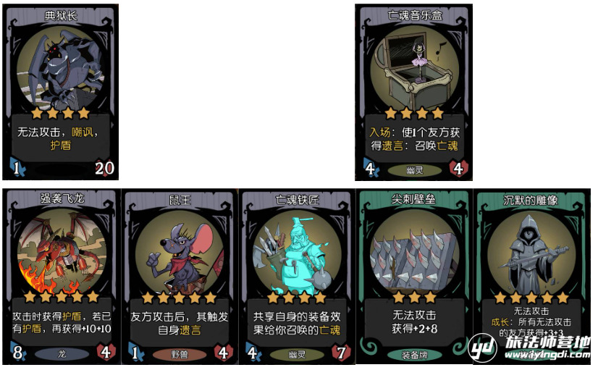Choose the 强袭飞龙 red dragon portrait
Viewport: 598px width, 370px height.
click(x=62, y=253)
